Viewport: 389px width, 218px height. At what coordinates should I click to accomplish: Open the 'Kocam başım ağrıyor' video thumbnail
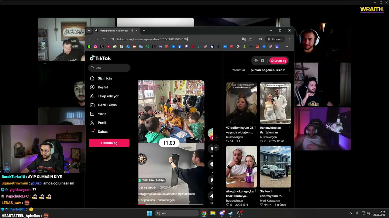point(275,103)
